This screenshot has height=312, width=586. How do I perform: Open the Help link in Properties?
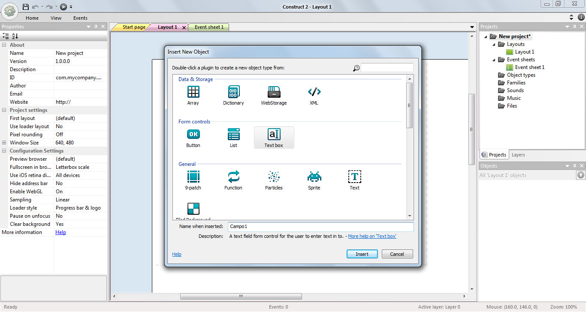(x=60, y=232)
